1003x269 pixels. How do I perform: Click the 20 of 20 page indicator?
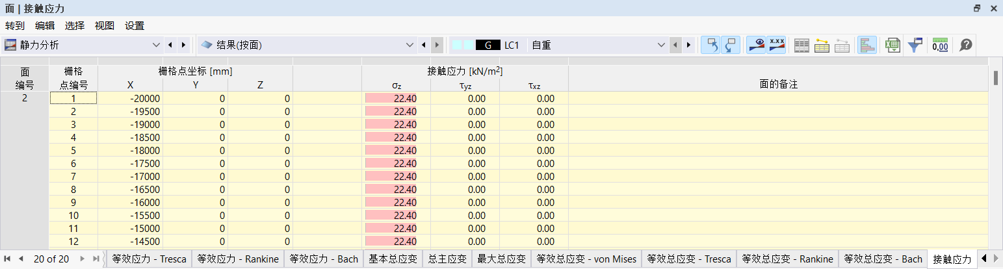[51, 259]
